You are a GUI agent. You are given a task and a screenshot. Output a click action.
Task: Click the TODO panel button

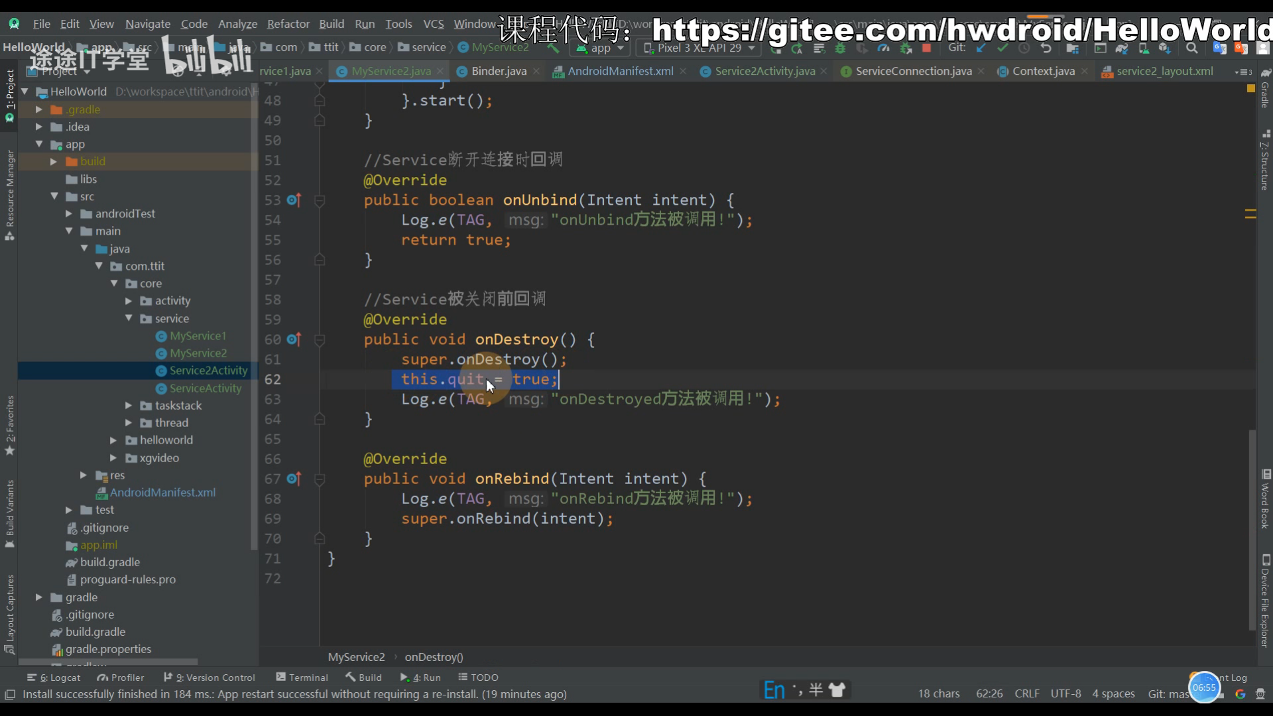(x=485, y=677)
